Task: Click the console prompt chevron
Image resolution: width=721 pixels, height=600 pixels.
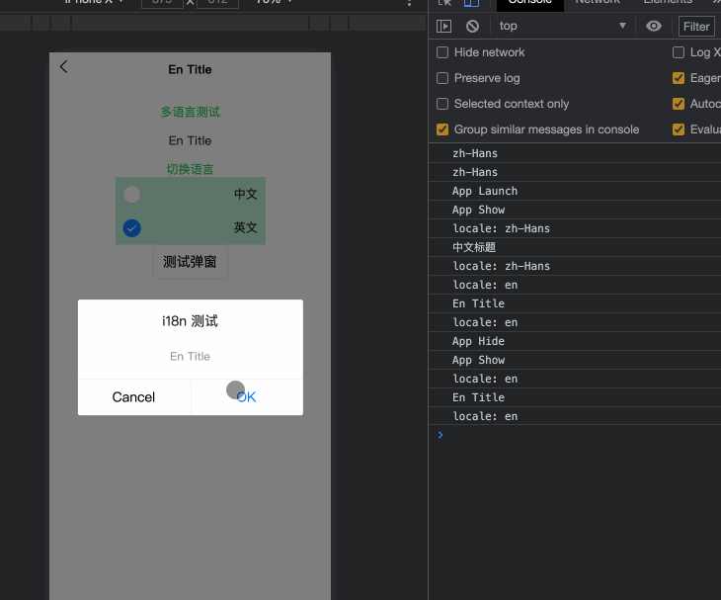Action: pyautogui.click(x=441, y=435)
